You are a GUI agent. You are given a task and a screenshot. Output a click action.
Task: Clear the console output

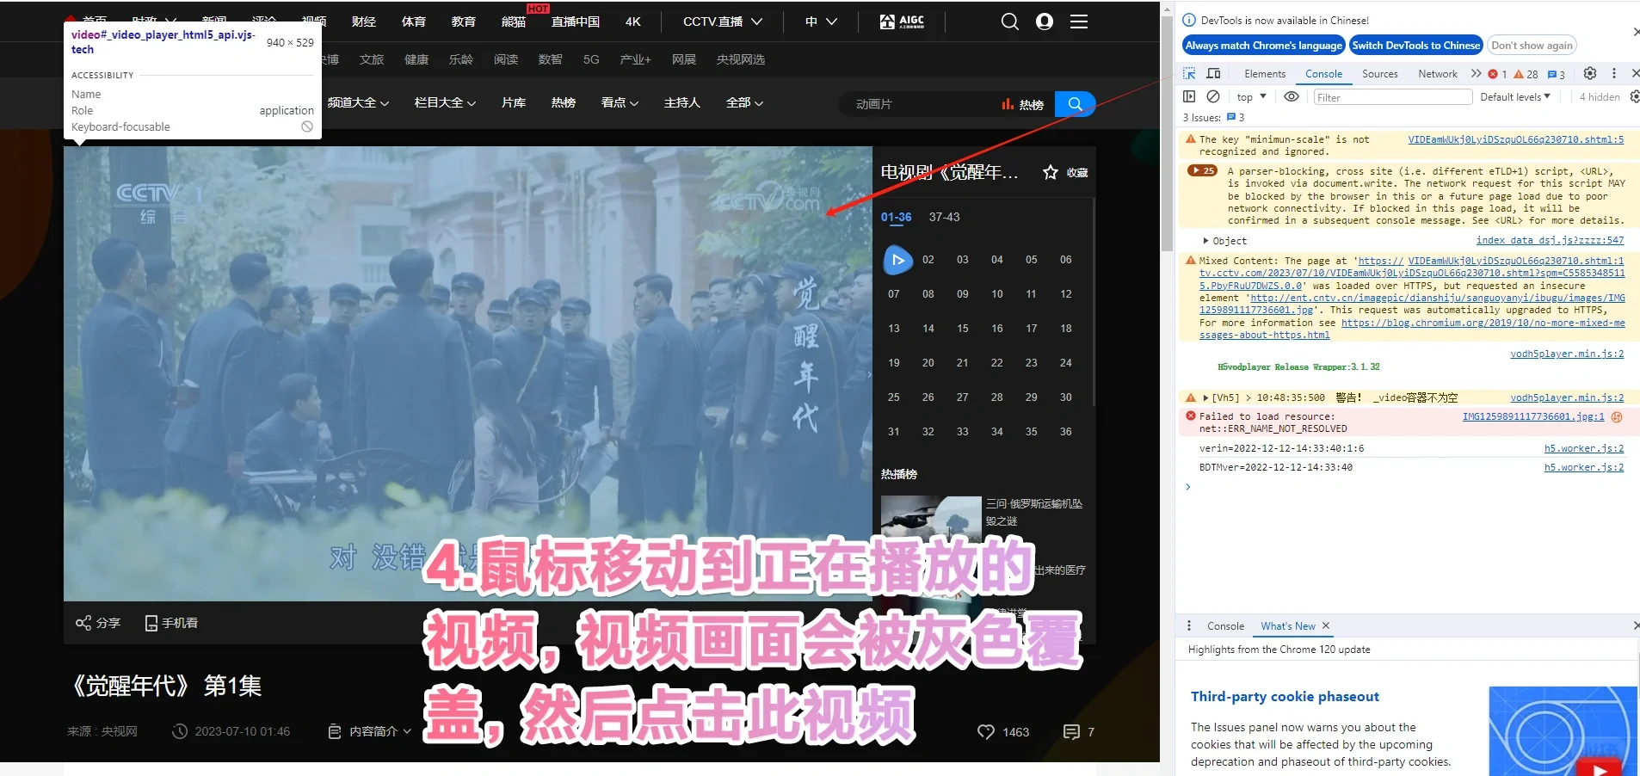[x=1213, y=97]
